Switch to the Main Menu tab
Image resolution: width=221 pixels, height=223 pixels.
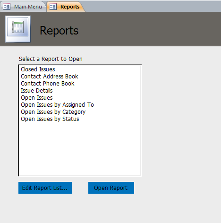tap(23, 7)
